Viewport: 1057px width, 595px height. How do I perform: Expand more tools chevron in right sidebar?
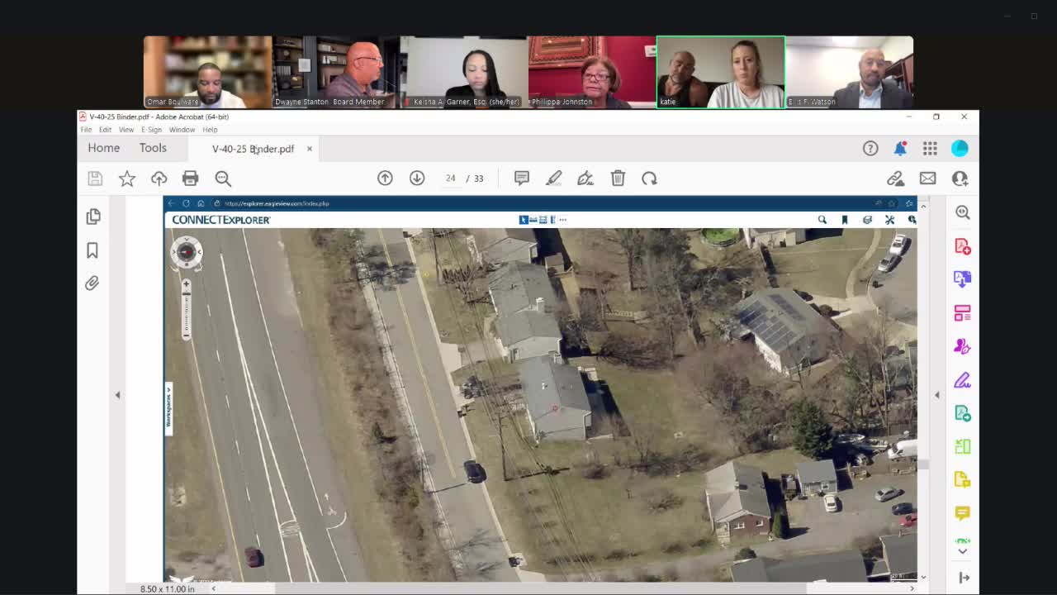tap(962, 551)
